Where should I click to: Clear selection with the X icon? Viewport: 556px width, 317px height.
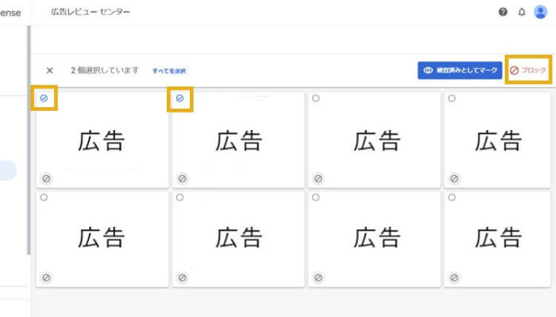(49, 71)
